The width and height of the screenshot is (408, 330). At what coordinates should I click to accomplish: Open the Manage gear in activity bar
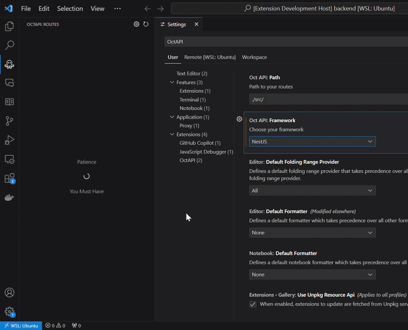(x=10, y=312)
